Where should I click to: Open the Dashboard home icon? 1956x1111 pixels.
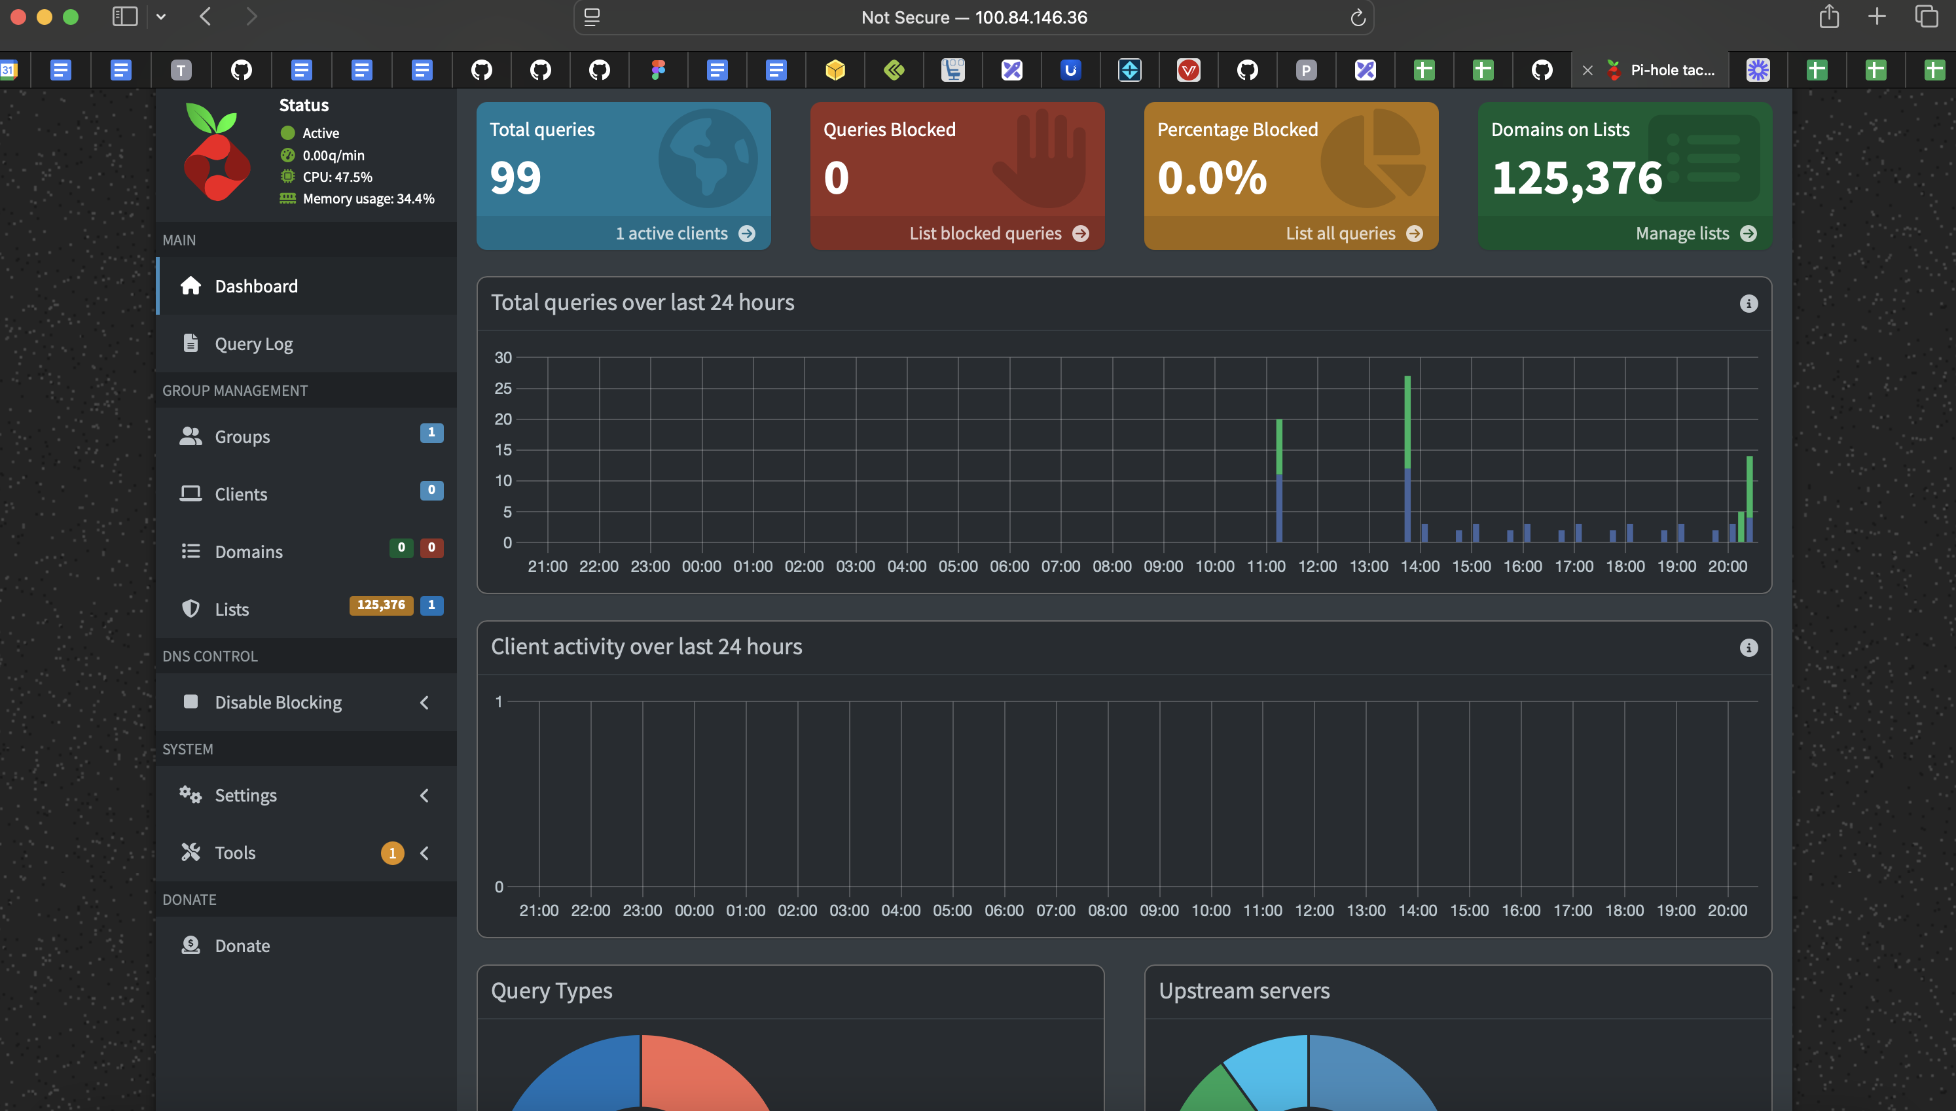pos(190,286)
